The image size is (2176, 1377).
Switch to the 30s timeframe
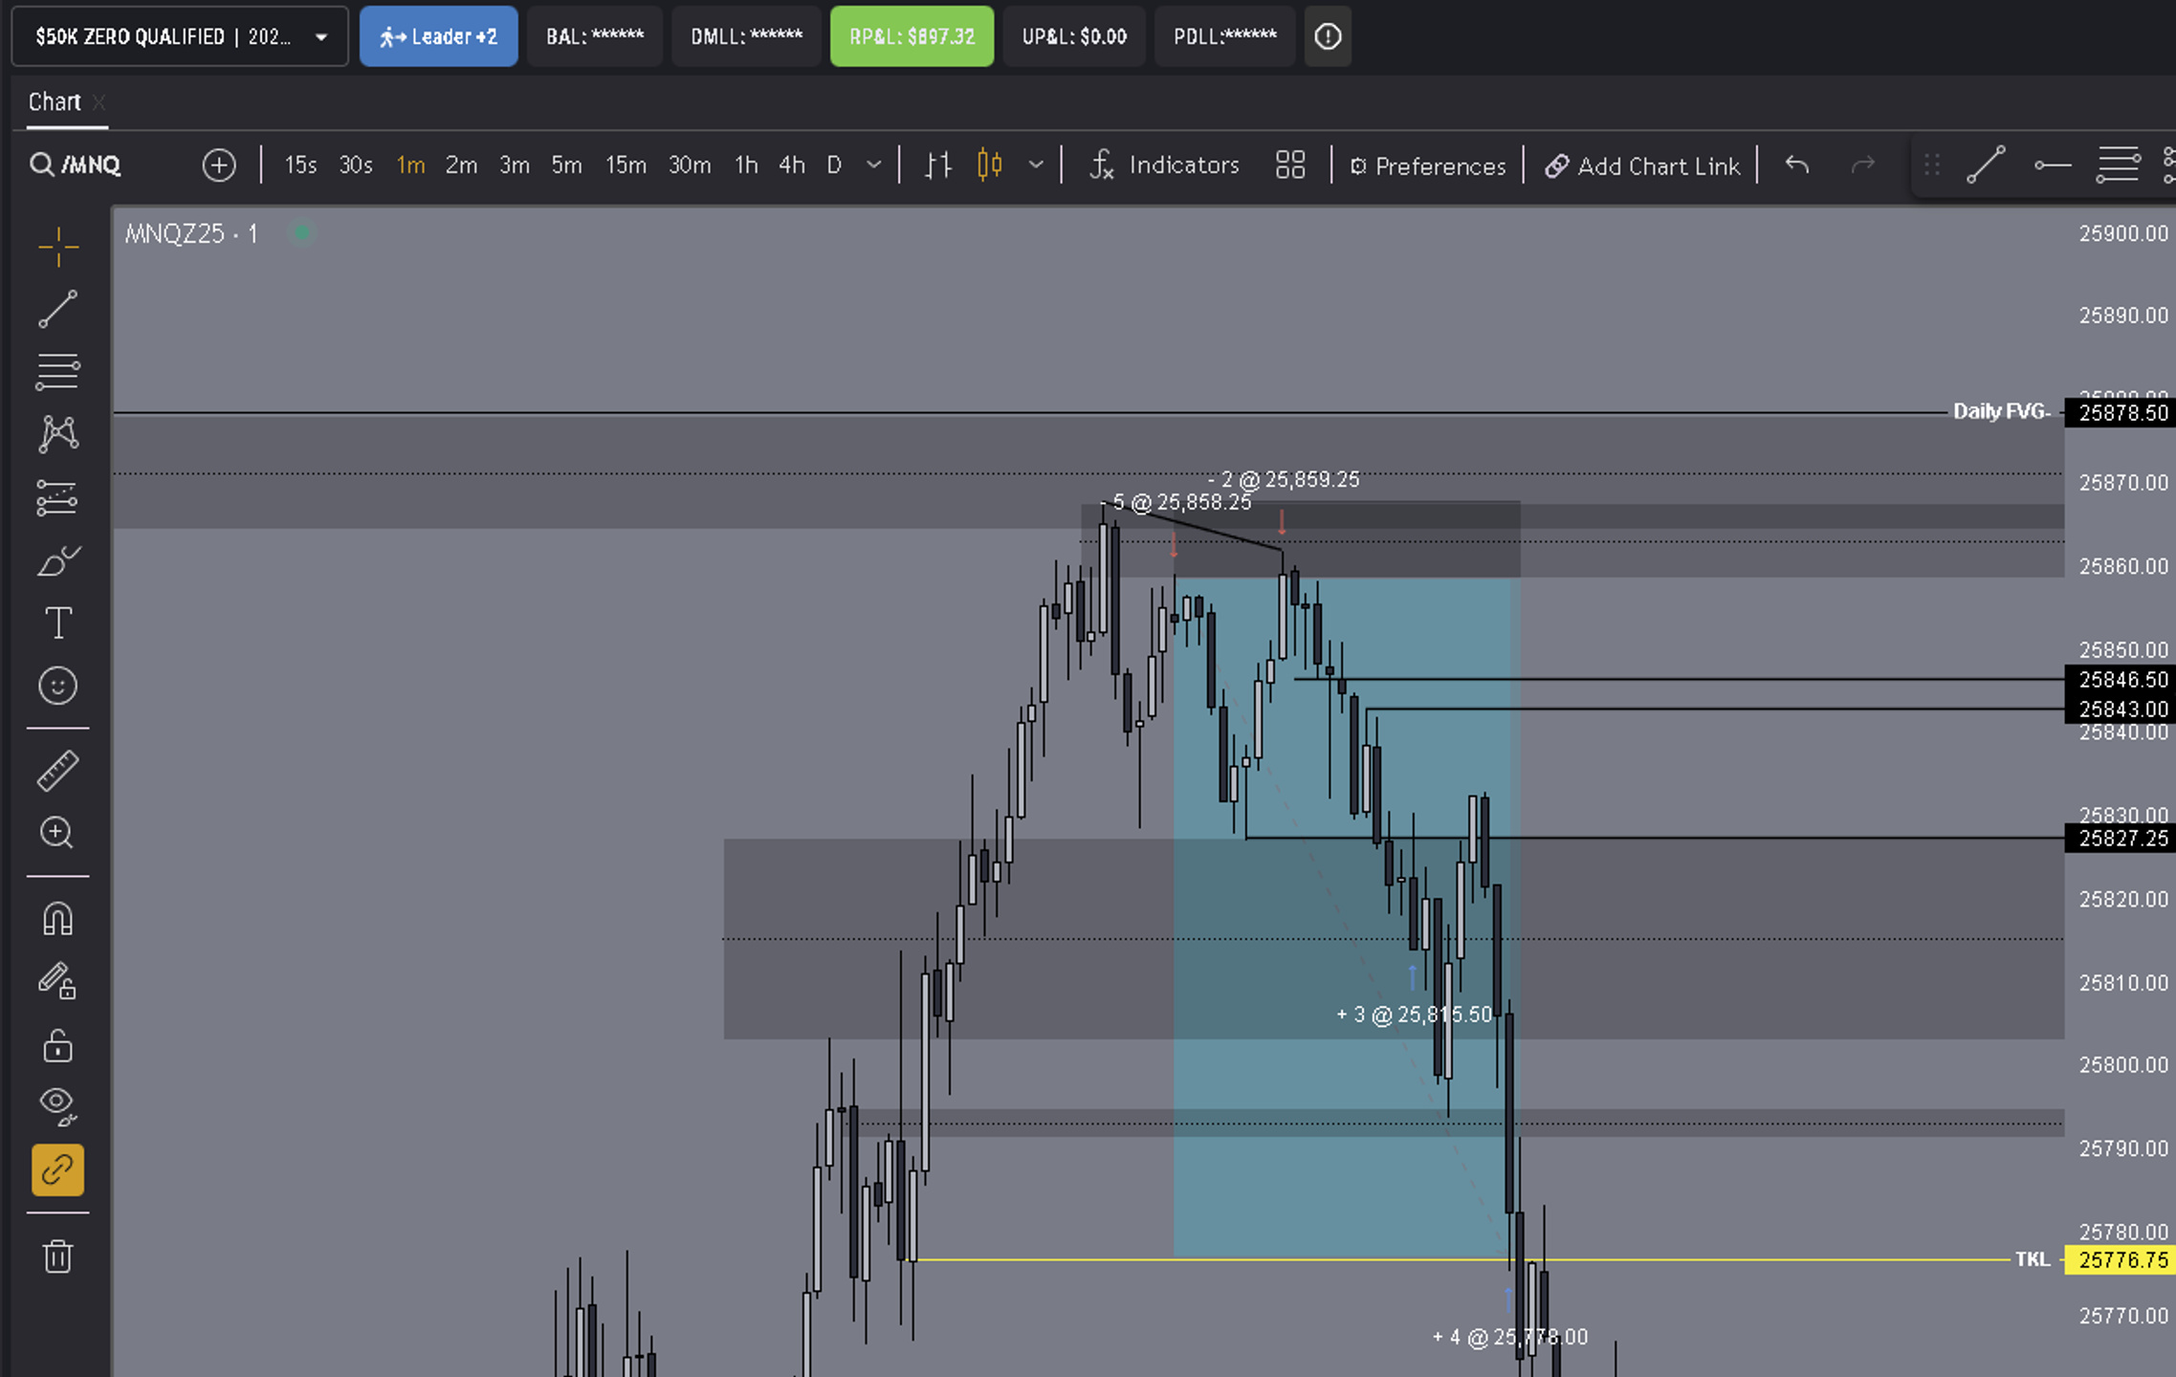pos(356,165)
